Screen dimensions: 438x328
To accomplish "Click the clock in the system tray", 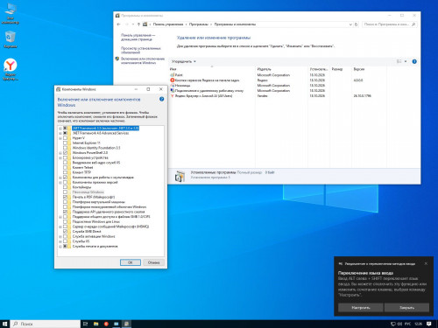I will [418, 324].
